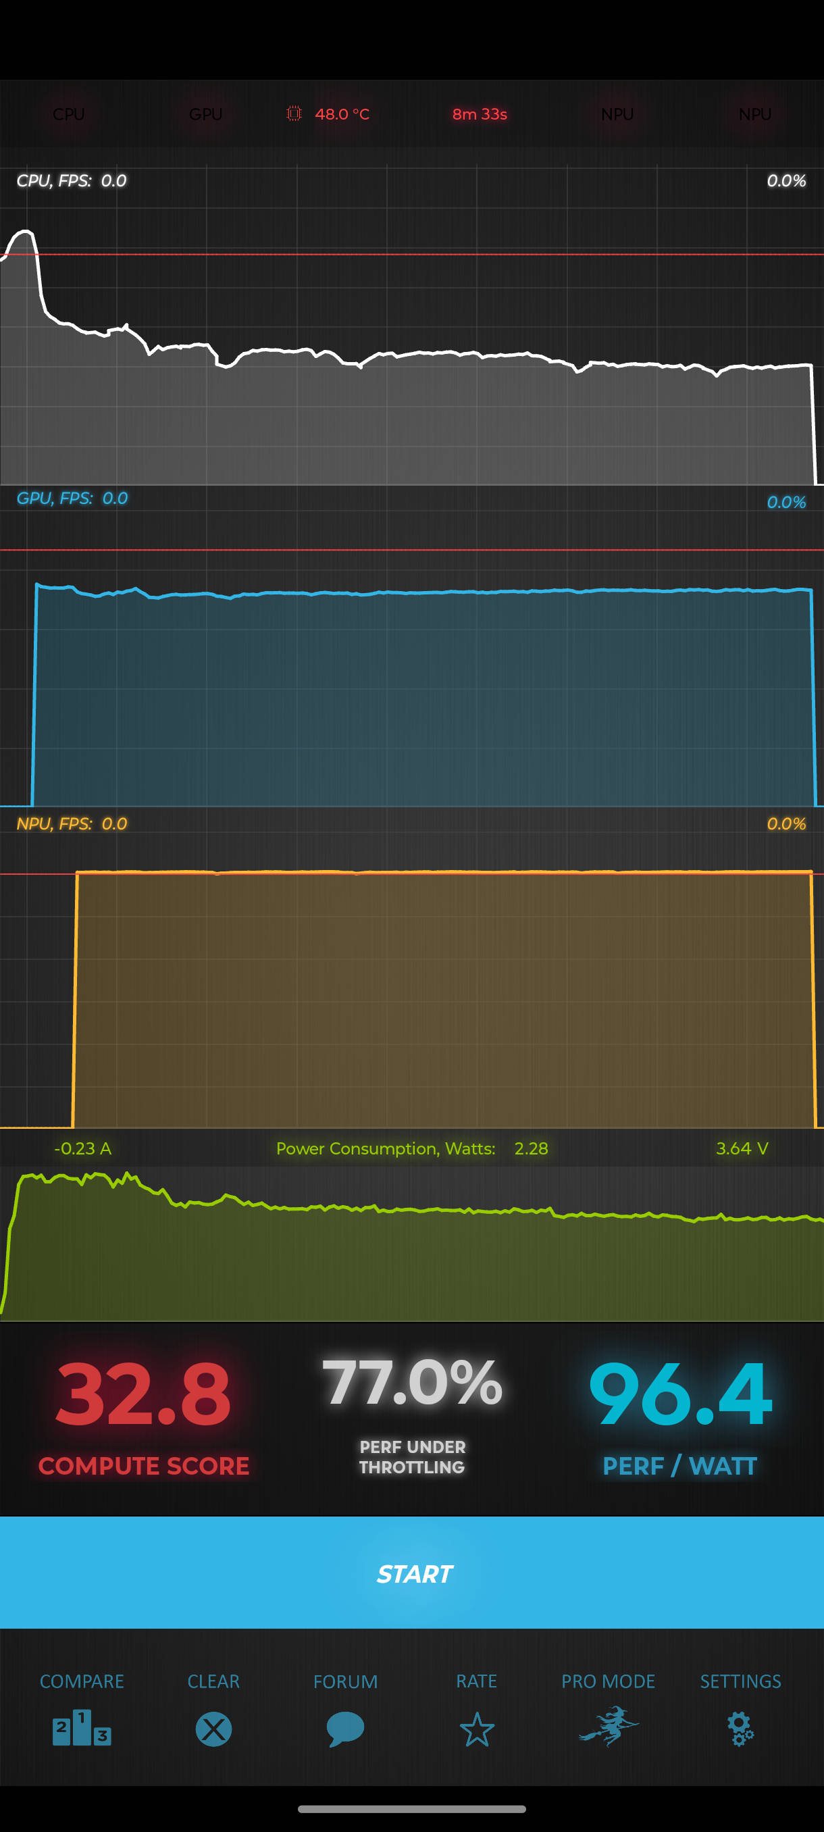Toggle the CPU indicator in top bar
824x1832 pixels.
click(x=69, y=115)
